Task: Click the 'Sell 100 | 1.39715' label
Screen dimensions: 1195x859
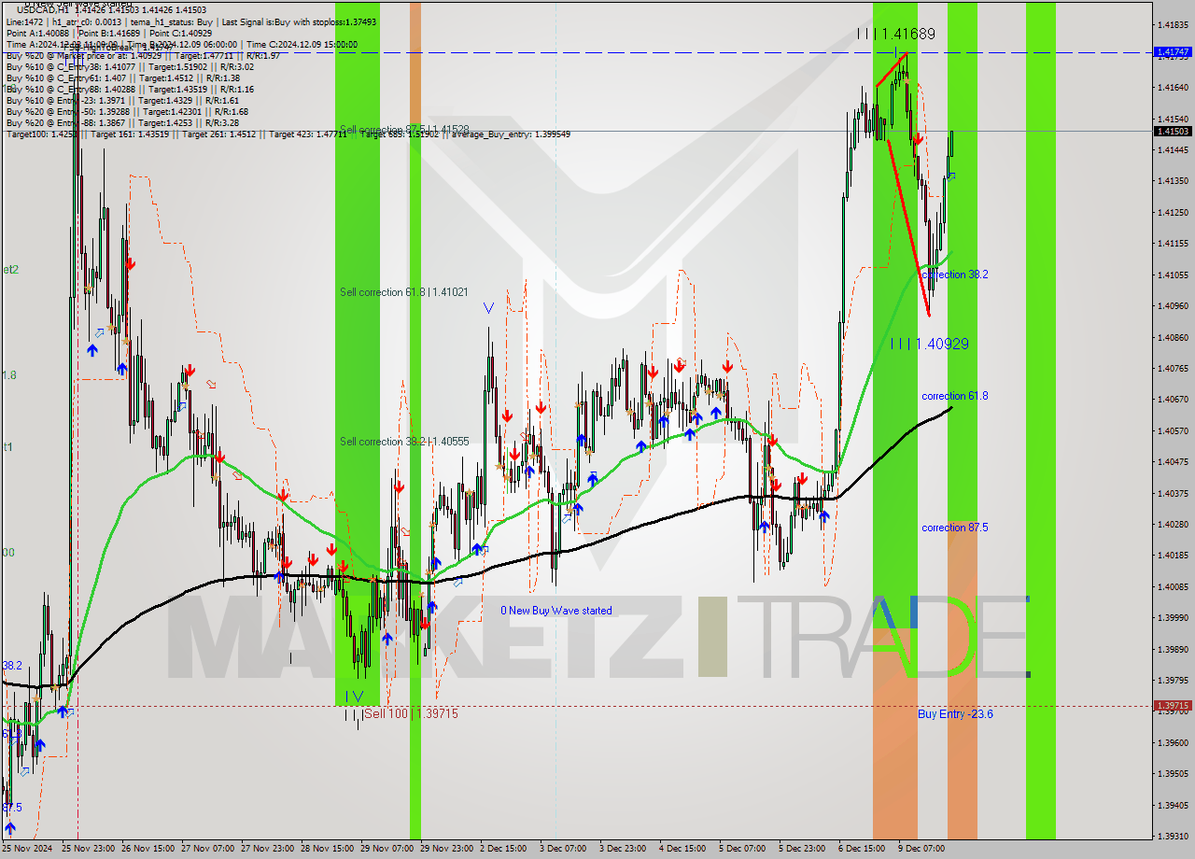Action: (x=412, y=713)
